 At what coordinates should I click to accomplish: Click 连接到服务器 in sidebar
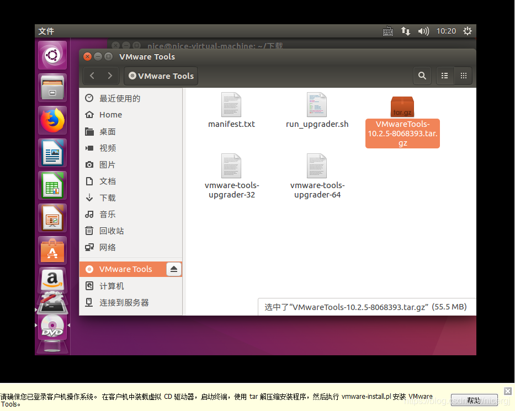[131, 302]
